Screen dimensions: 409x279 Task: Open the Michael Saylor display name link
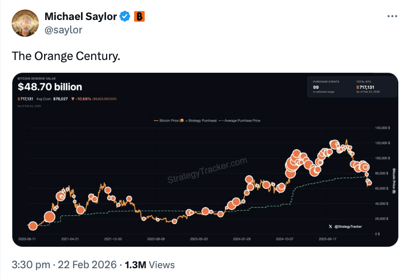tap(81, 16)
